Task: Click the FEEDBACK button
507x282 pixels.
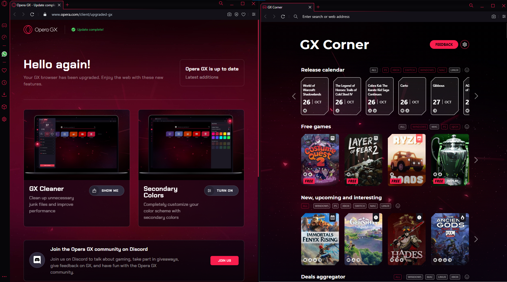Action: (x=444, y=44)
